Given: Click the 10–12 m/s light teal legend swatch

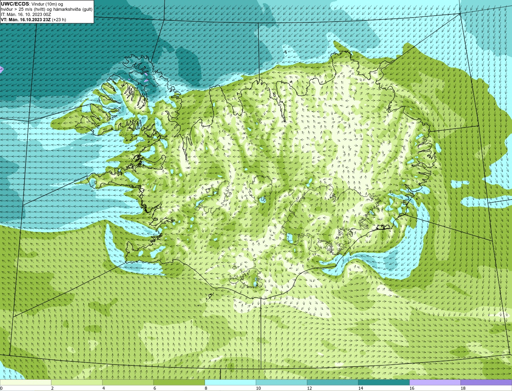Looking at the screenshot, I should pyautogui.click(x=282, y=382).
